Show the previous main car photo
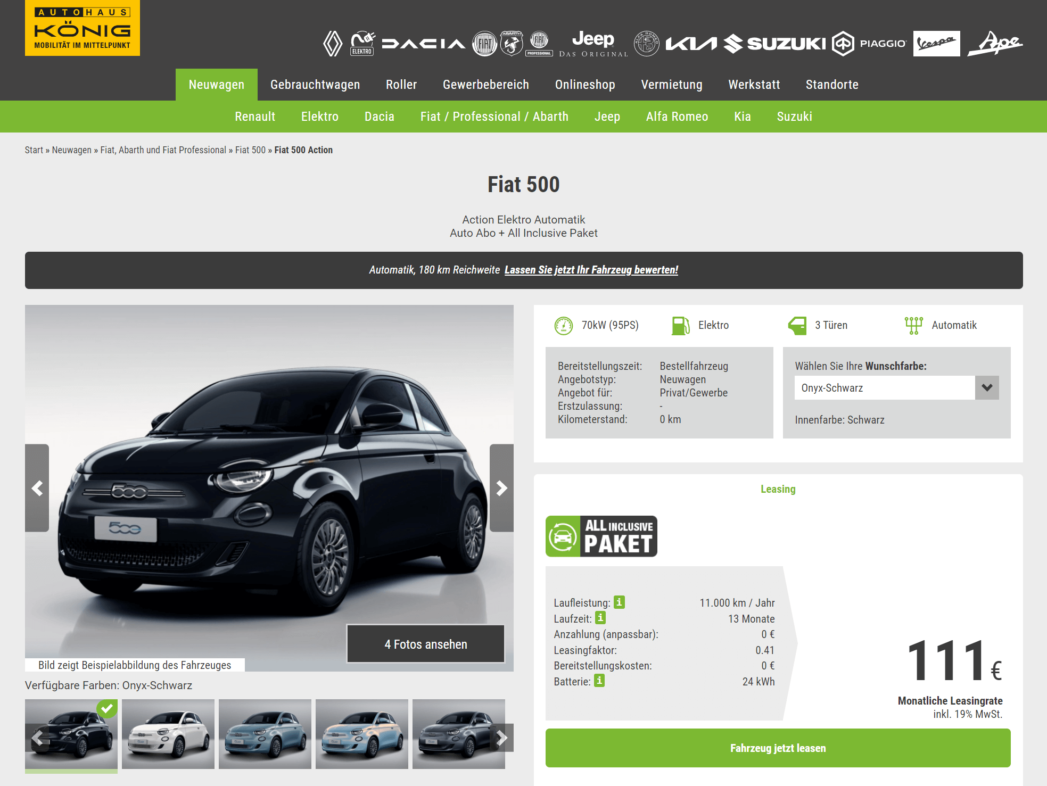The image size is (1047, 786). [x=37, y=488]
